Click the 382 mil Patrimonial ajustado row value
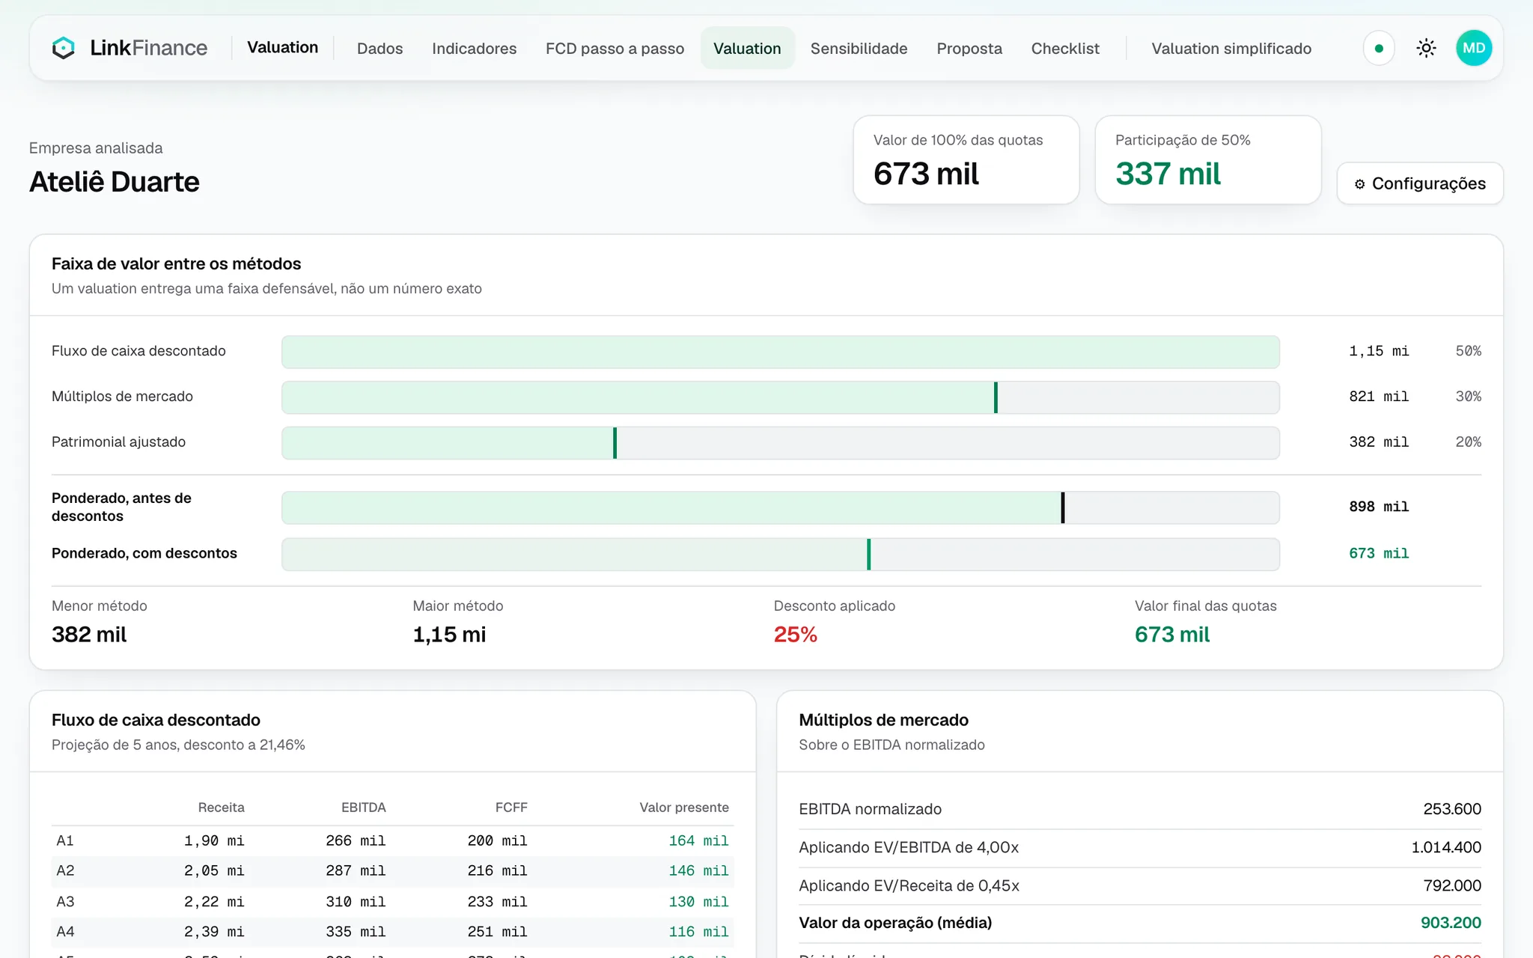This screenshot has width=1533, height=958. (1379, 442)
